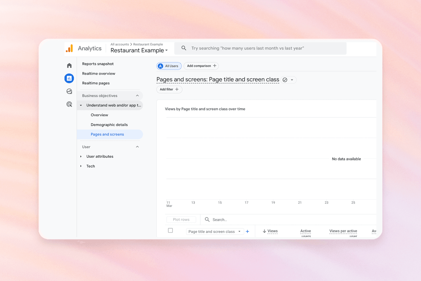This screenshot has height=281, width=421.
Task: Click the Views column header
Action: click(272, 231)
